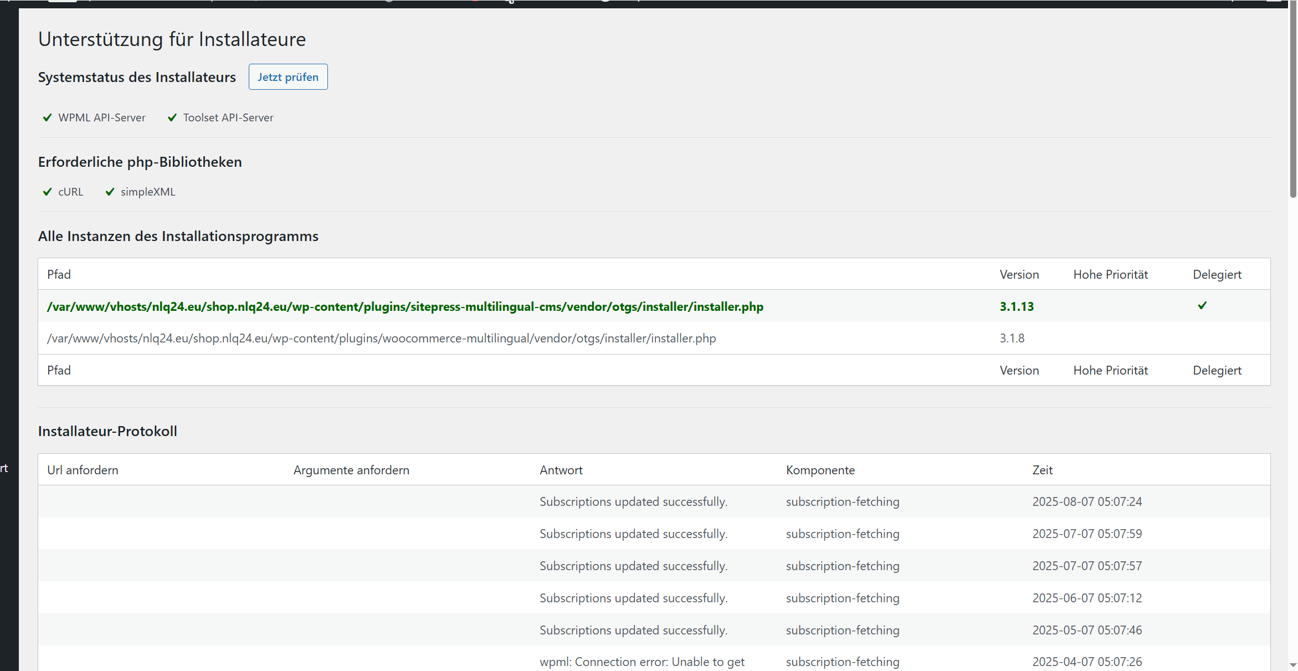1298x671 pixels.
Task: Select log timestamp 2025-05-07 05:07:46
Action: coord(1087,630)
